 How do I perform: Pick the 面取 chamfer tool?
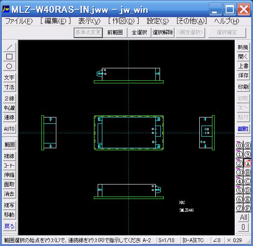(x=9, y=184)
